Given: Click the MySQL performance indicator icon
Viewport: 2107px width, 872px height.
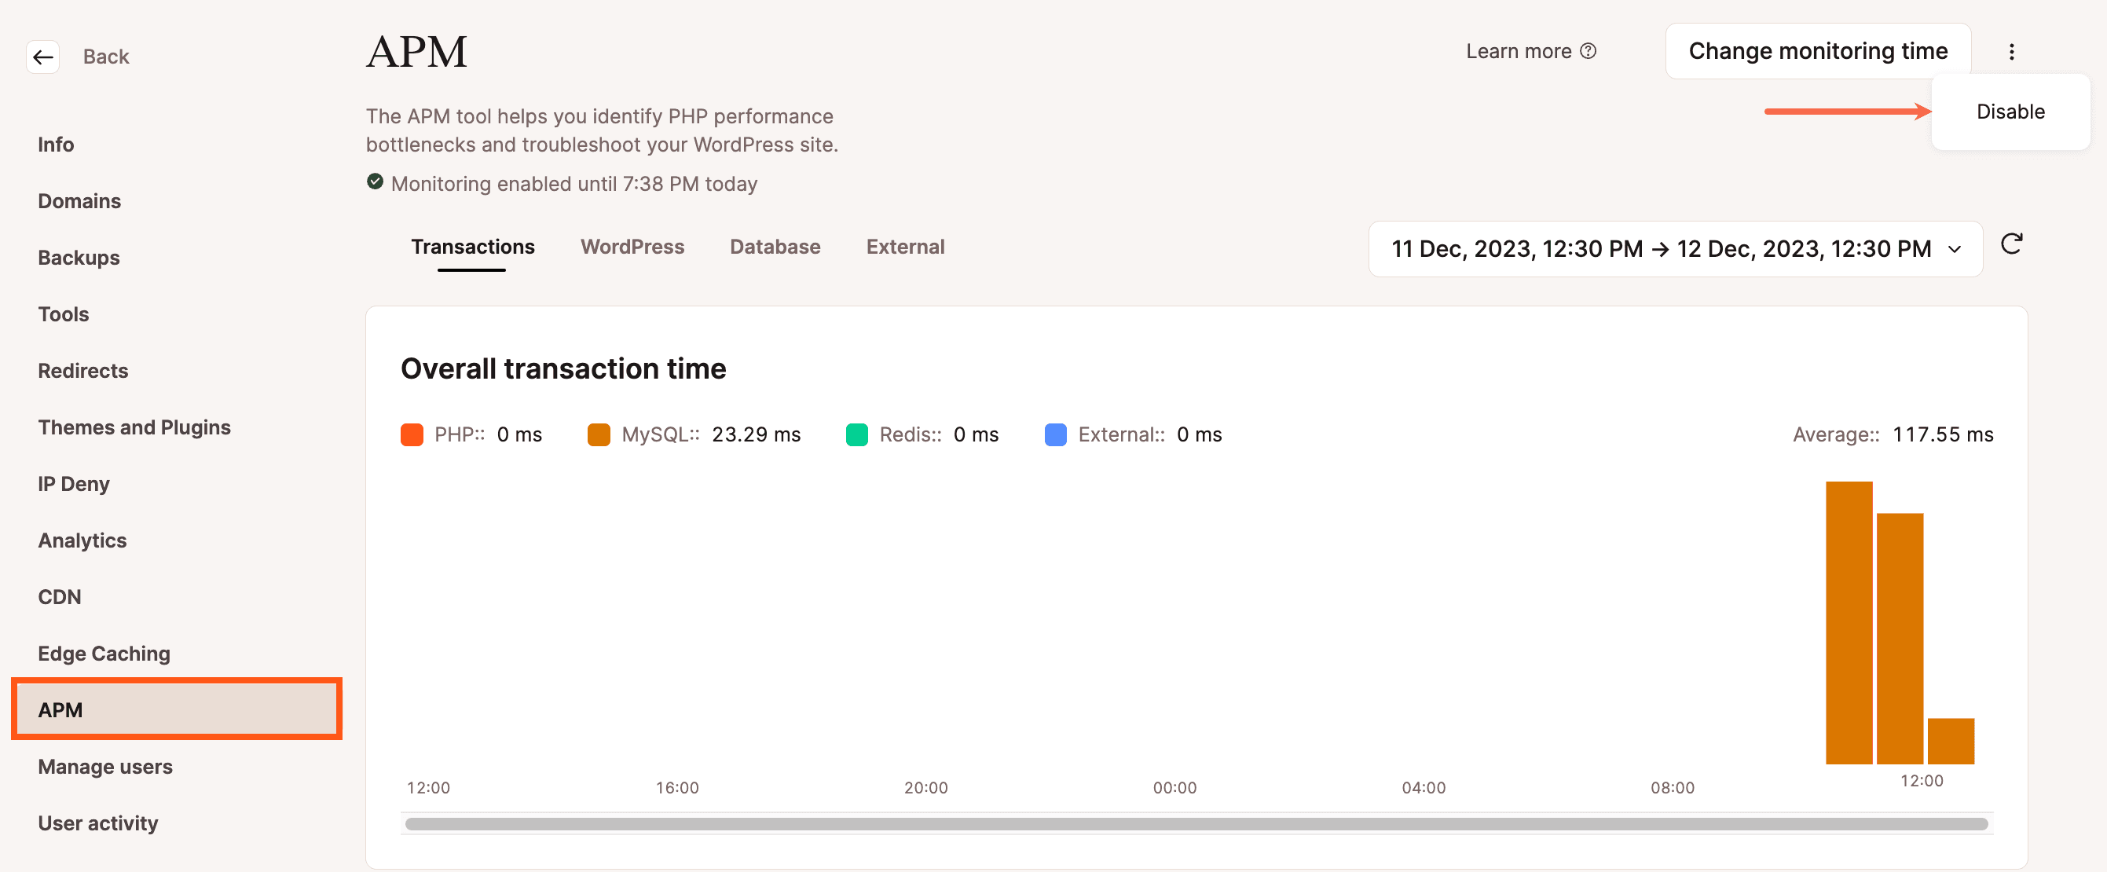Looking at the screenshot, I should coord(596,434).
